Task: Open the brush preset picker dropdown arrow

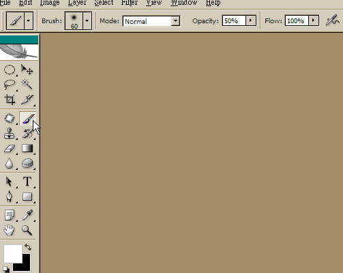Action: coord(87,20)
